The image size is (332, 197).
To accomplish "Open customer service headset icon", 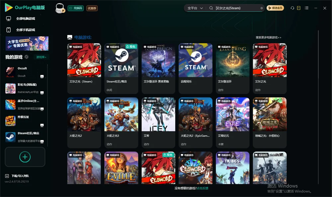I will pyautogui.click(x=292, y=8).
